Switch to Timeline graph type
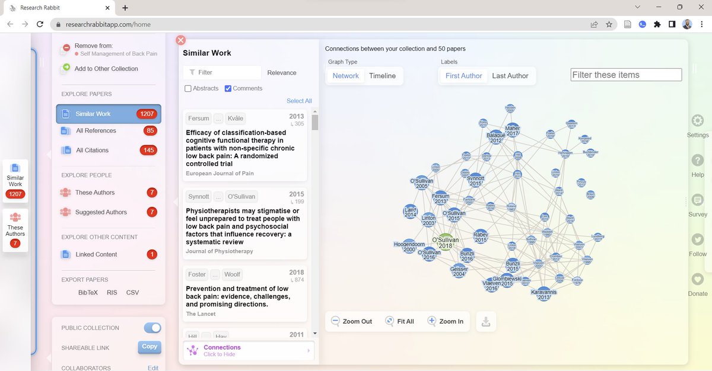Image resolution: width=712 pixels, height=371 pixels. click(382, 76)
